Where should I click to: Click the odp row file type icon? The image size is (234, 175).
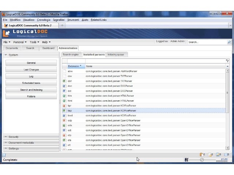pos(64,120)
